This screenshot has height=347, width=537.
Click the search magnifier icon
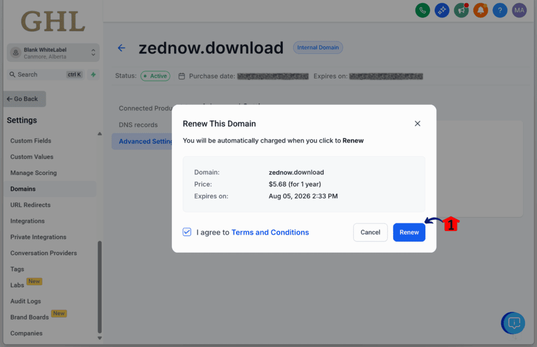(x=13, y=74)
